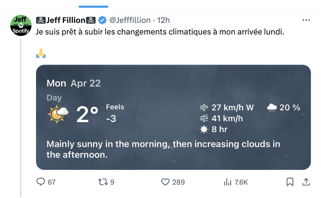The height and width of the screenshot is (198, 325).
Task: Like the tweet with heart icon
Action: click(x=165, y=182)
